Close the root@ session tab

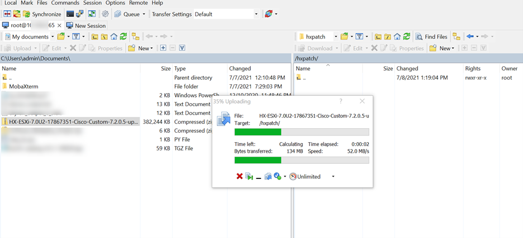(59, 25)
